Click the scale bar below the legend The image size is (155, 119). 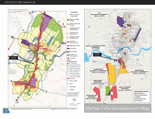click(x=73, y=103)
